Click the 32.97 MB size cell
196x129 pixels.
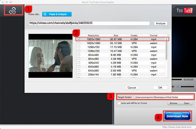116,39
